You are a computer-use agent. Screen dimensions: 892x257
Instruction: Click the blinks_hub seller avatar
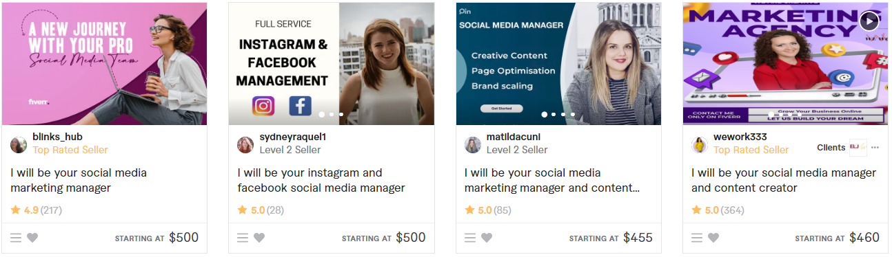coord(19,145)
